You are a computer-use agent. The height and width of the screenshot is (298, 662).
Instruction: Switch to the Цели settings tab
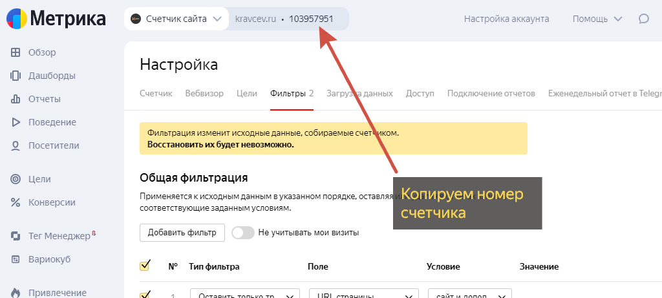pyautogui.click(x=247, y=93)
